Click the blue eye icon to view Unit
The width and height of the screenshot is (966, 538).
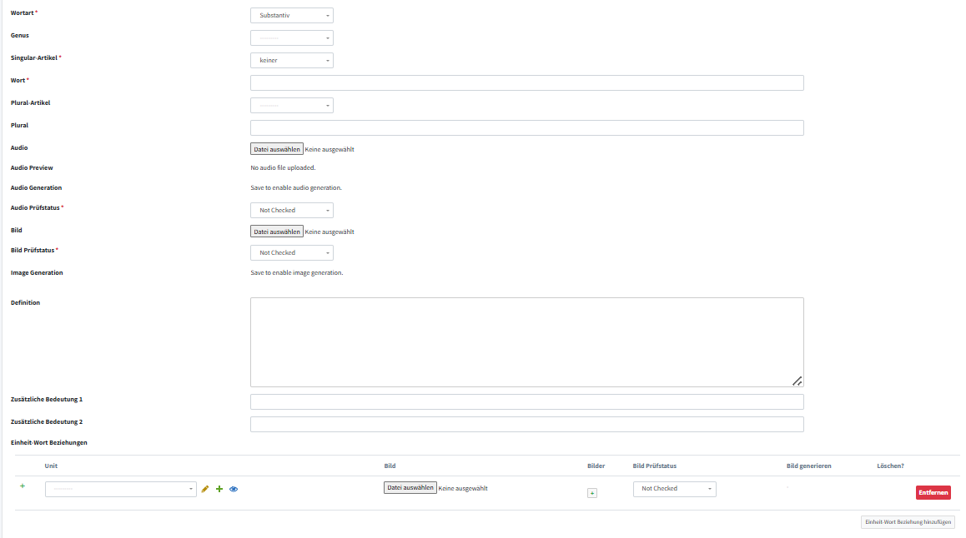(x=234, y=490)
